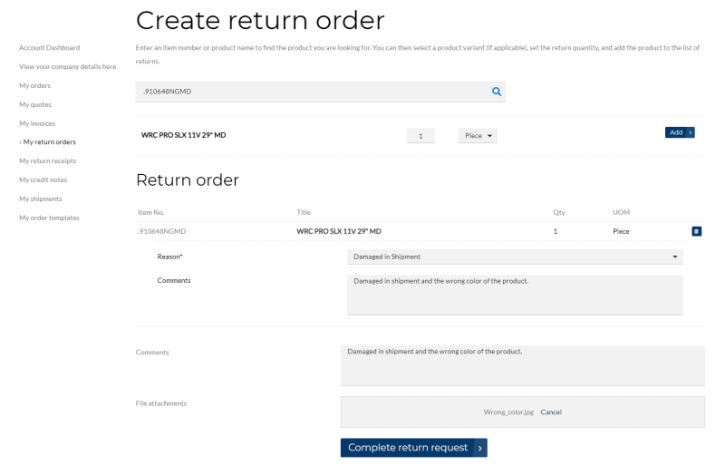Click the product search field with .910648NGMD
725x465 pixels.
(321, 92)
